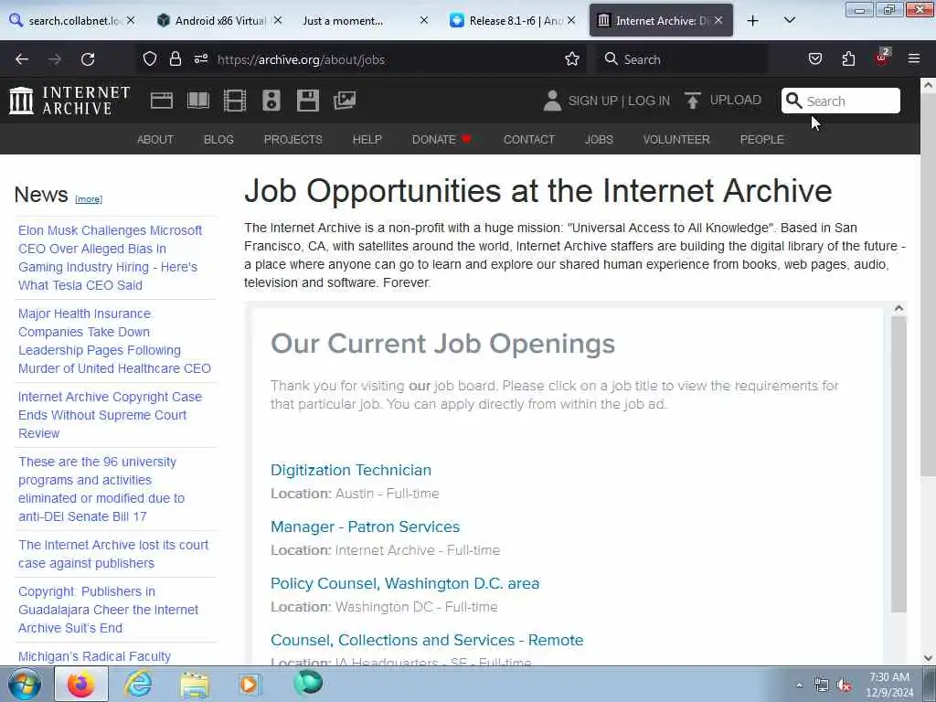Image resolution: width=936 pixels, height=702 pixels.
Task: Open the Firefox extensions puzzle icon
Action: coord(848,58)
